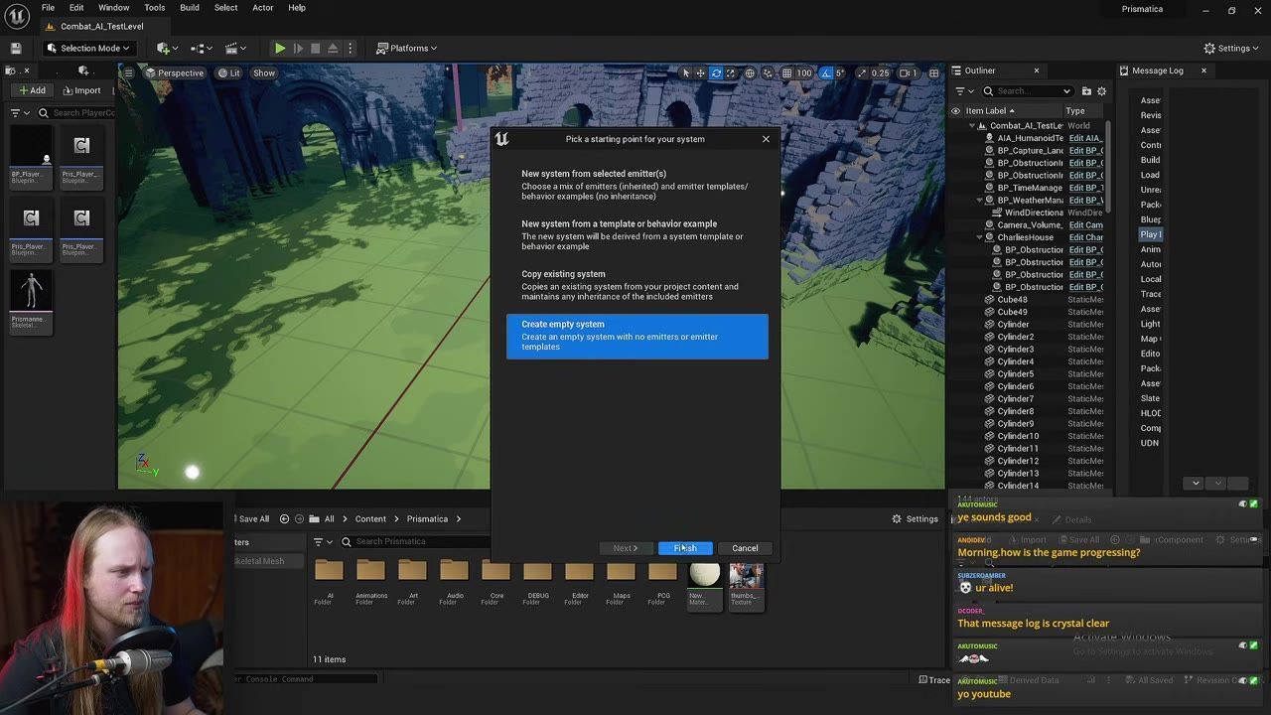Open the viewport Show menu
The width and height of the screenshot is (1271, 715).
[x=264, y=72]
